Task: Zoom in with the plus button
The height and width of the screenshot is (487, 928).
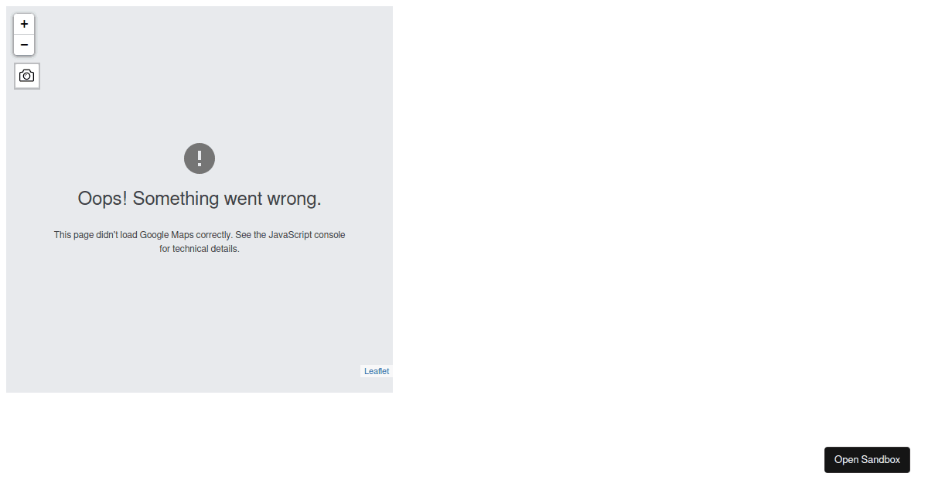Action: coord(24,24)
